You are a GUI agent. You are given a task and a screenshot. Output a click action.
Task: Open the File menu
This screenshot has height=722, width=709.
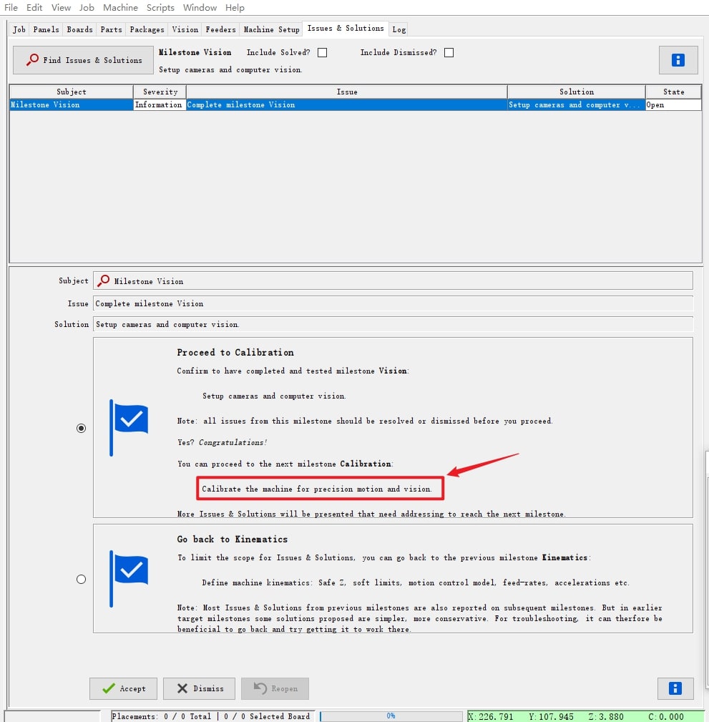tap(11, 7)
